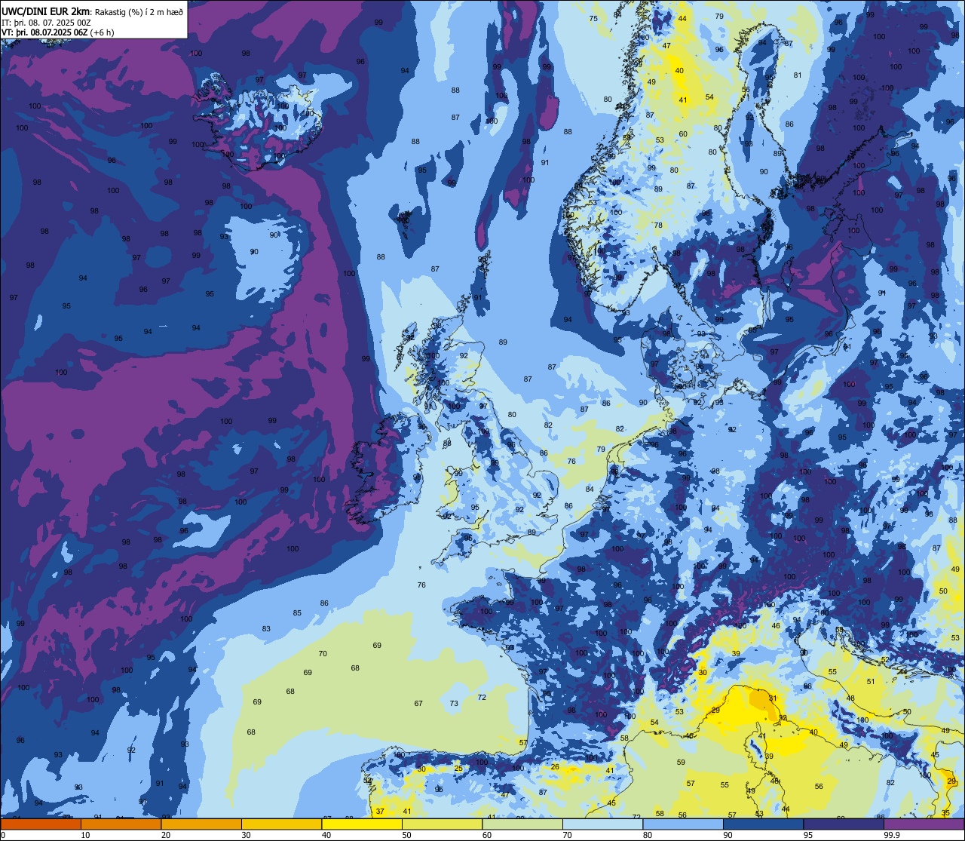
Task: Click the 50–60 pale yellow legend swatch
Action: tap(442, 824)
